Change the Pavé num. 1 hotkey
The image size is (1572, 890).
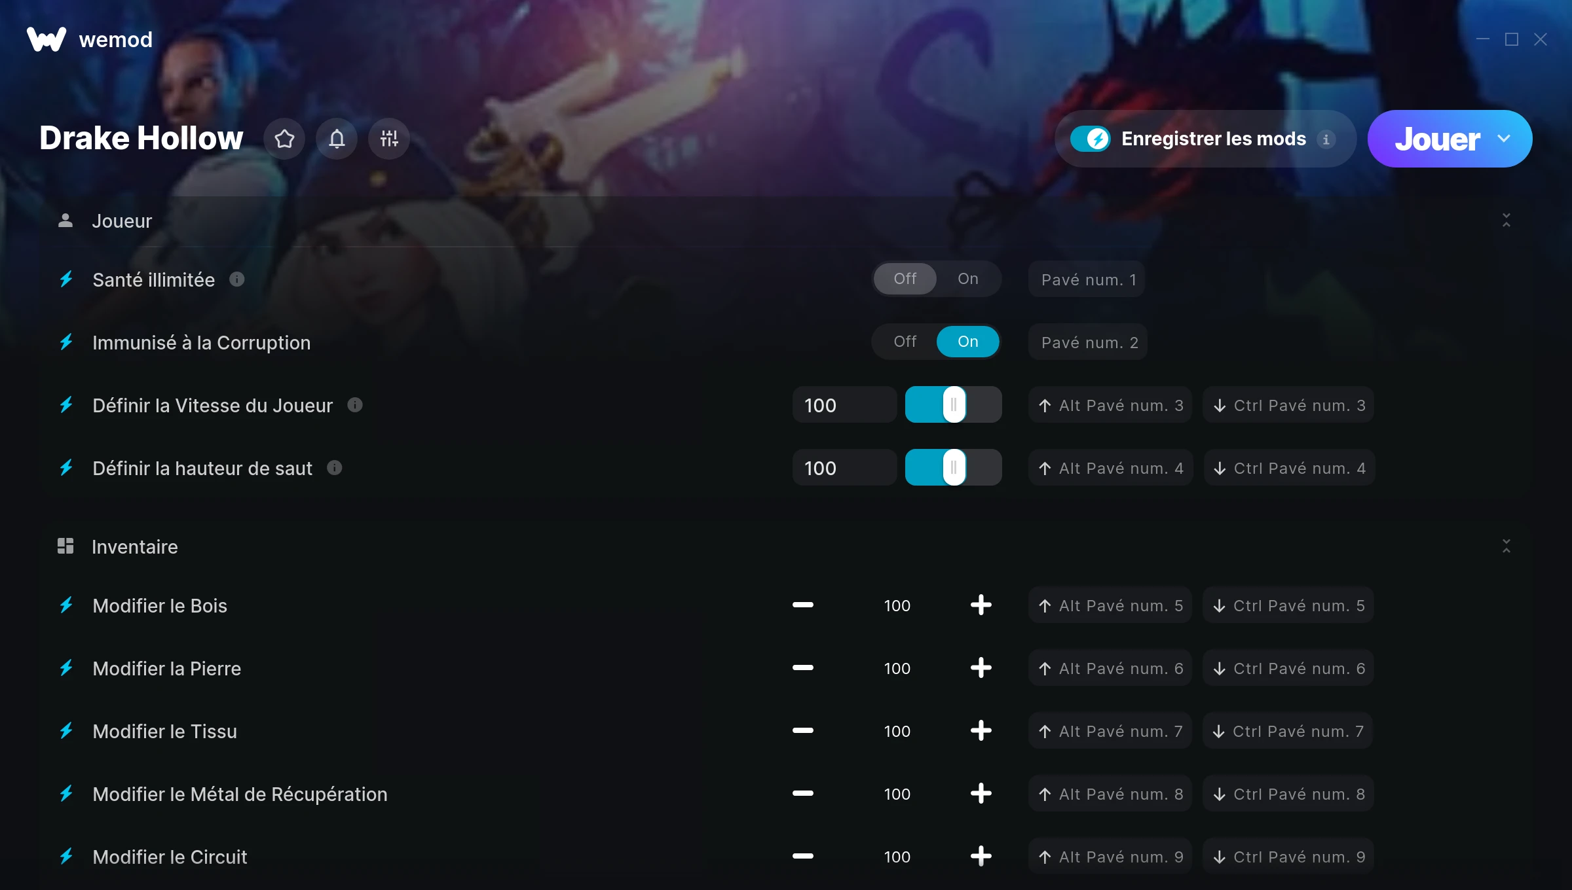(x=1087, y=279)
